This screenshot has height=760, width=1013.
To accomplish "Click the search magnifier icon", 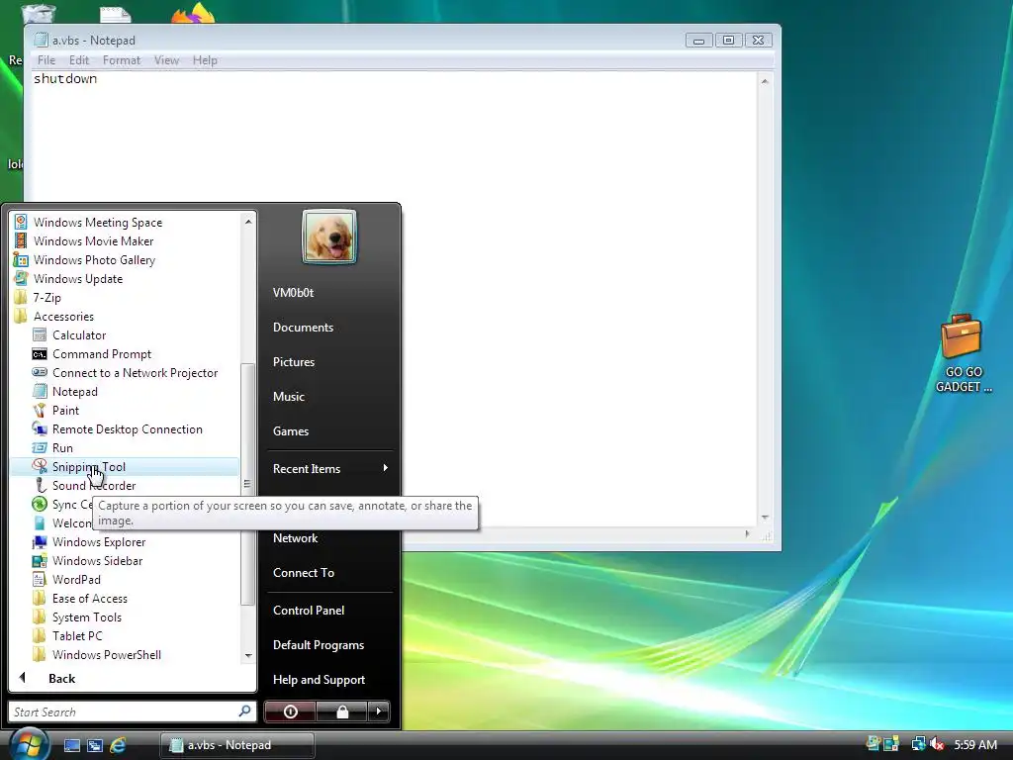I will pos(244,711).
